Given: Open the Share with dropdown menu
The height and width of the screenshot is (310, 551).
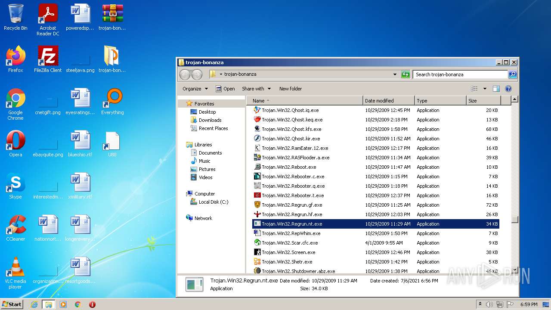Looking at the screenshot, I should [x=257, y=89].
